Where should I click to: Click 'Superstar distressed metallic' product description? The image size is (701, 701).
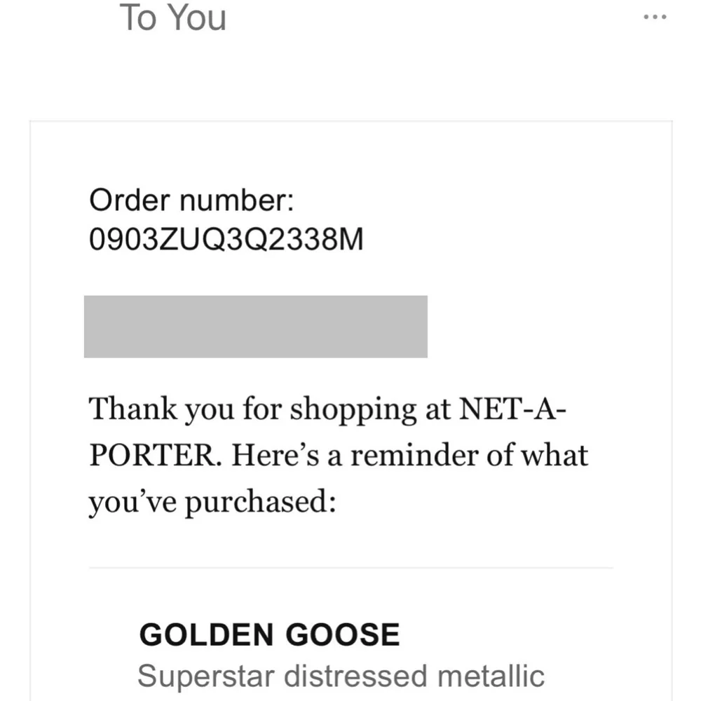click(x=341, y=677)
